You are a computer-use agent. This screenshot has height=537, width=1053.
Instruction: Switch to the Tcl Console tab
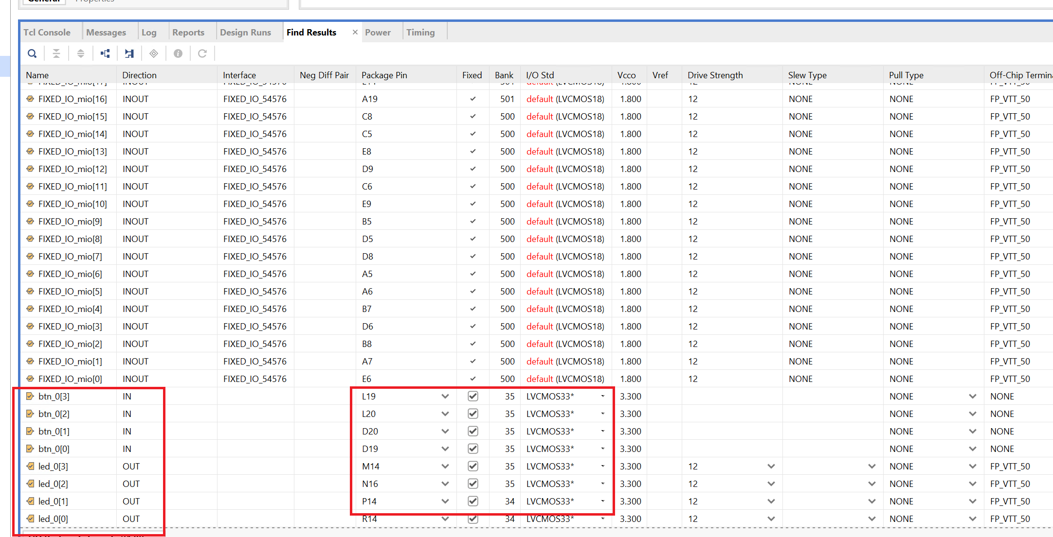click(47, 32)
